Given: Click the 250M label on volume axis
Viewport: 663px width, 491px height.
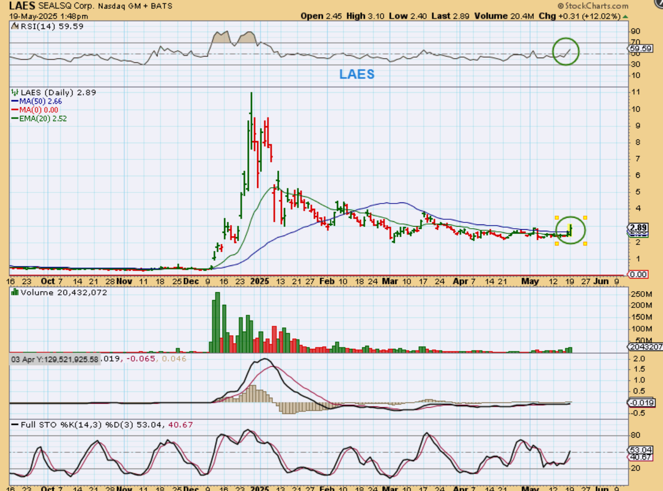Looking at the screenshot, I should coord(641,294).
